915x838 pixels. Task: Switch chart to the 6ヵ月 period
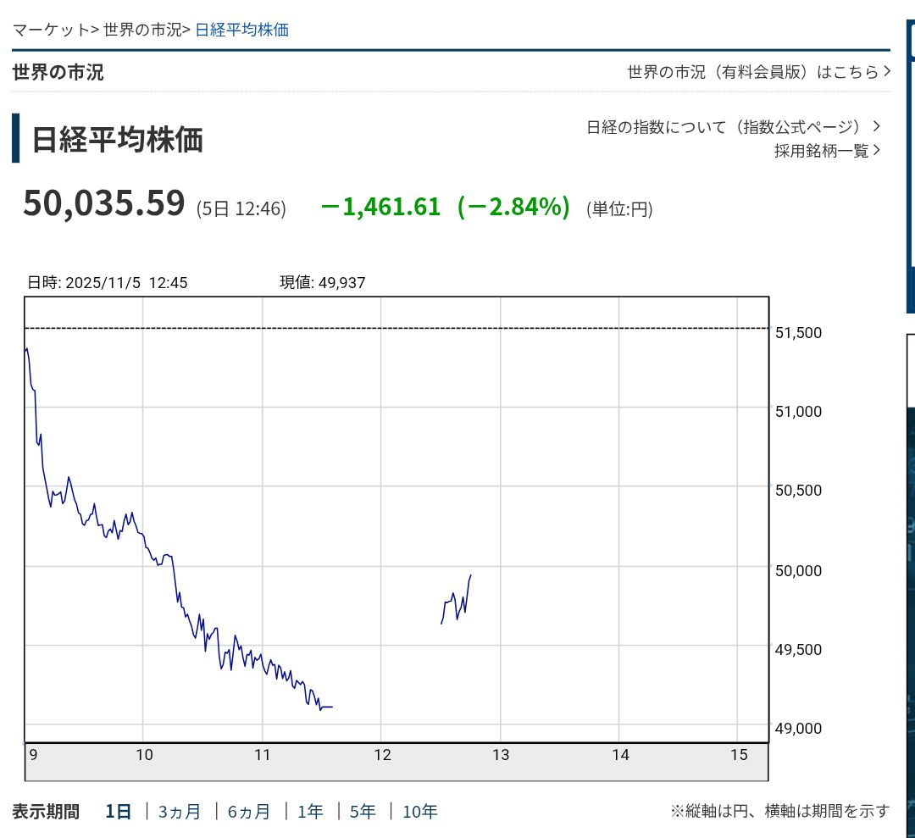249,812
